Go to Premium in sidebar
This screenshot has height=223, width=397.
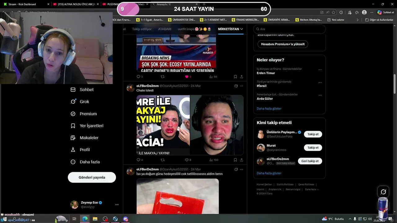84,114
